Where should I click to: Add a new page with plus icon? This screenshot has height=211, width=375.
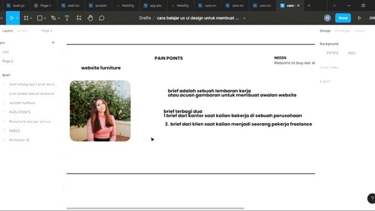53,43
